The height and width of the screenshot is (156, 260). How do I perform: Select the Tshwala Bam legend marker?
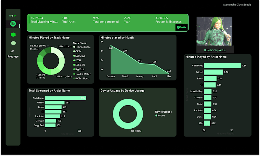coord(74,47)
